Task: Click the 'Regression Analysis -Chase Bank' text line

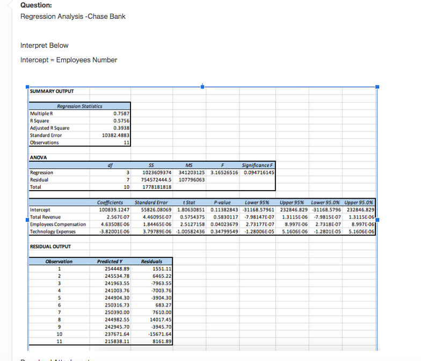Action: [x=73, y=16]
